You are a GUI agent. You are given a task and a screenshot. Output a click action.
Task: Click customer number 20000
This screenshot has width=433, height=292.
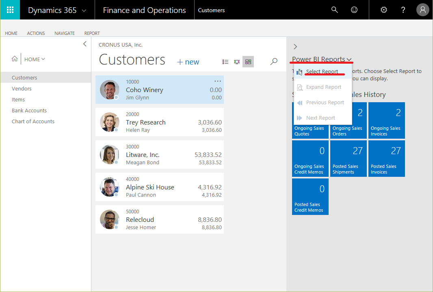click(x=132, y=114)
